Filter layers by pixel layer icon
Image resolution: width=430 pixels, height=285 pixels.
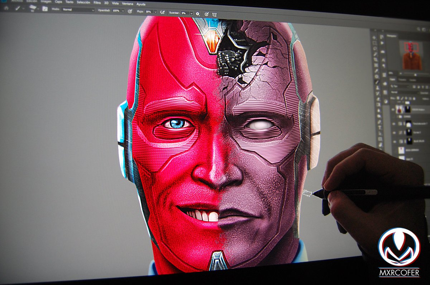pos(414,87)
